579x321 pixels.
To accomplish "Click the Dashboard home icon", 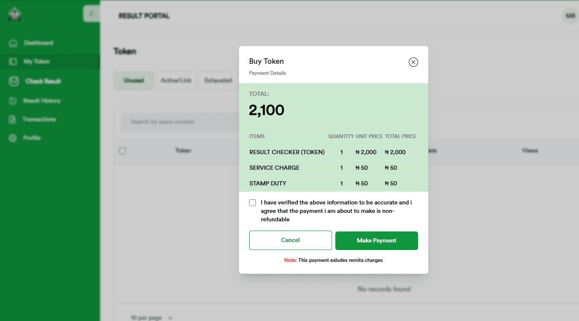I will [13, 43].
